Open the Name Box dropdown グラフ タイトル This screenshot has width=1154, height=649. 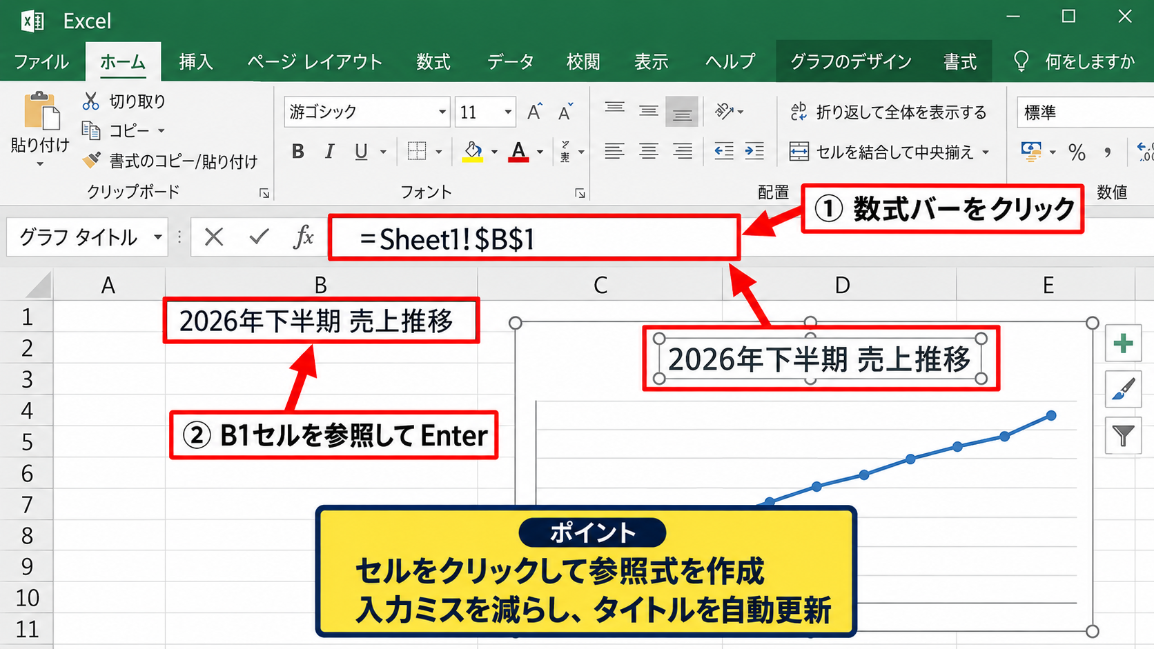[x=158, y=237]
